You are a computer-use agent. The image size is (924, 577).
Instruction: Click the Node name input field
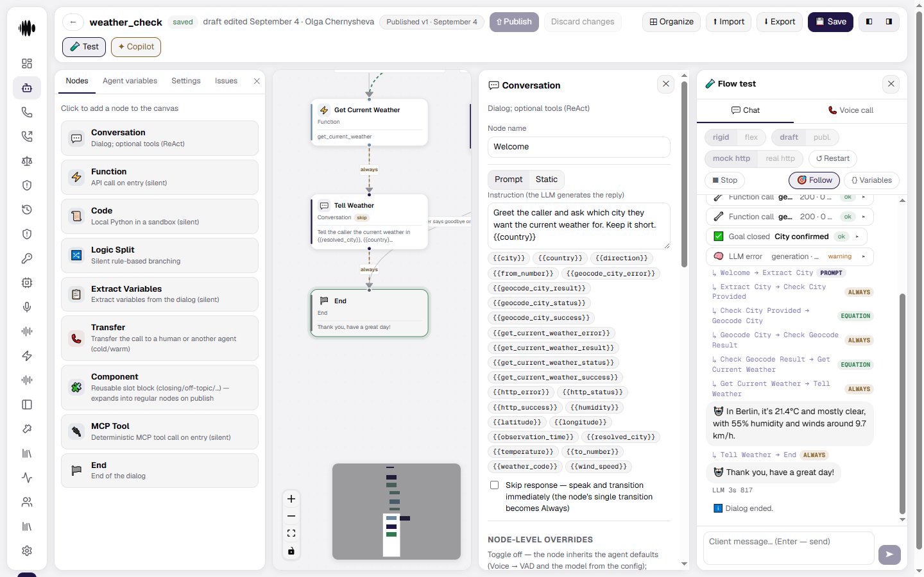(579, 147)
